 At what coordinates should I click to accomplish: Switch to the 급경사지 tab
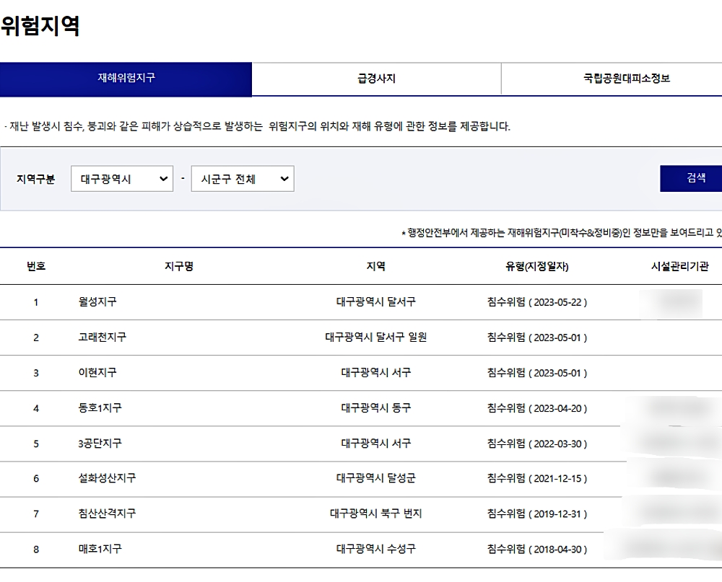pyautogui.click(x=376, y=79)
